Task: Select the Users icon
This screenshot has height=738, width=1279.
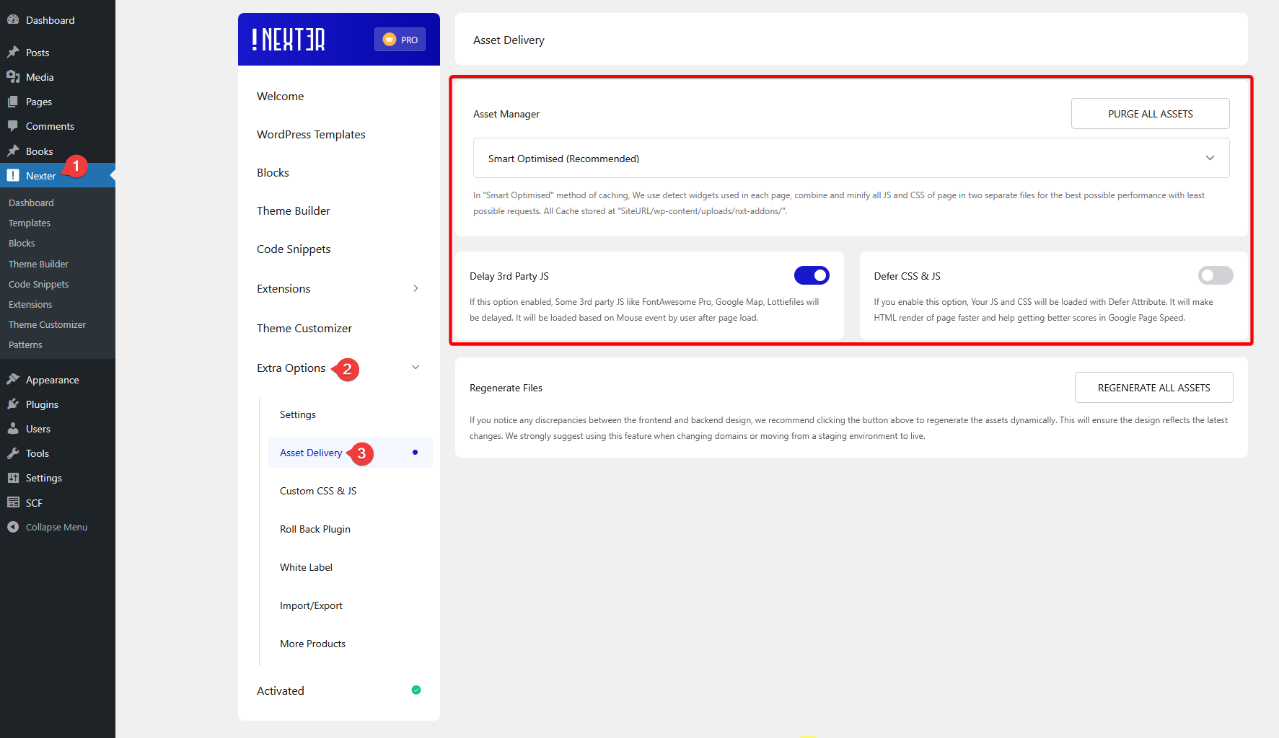Action: pyautogui.click(x=13, y=428)
